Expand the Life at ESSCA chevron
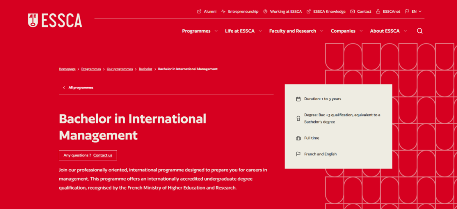This screenshot has width=457, height=209. pyautogui.click(x=260, y=31)
